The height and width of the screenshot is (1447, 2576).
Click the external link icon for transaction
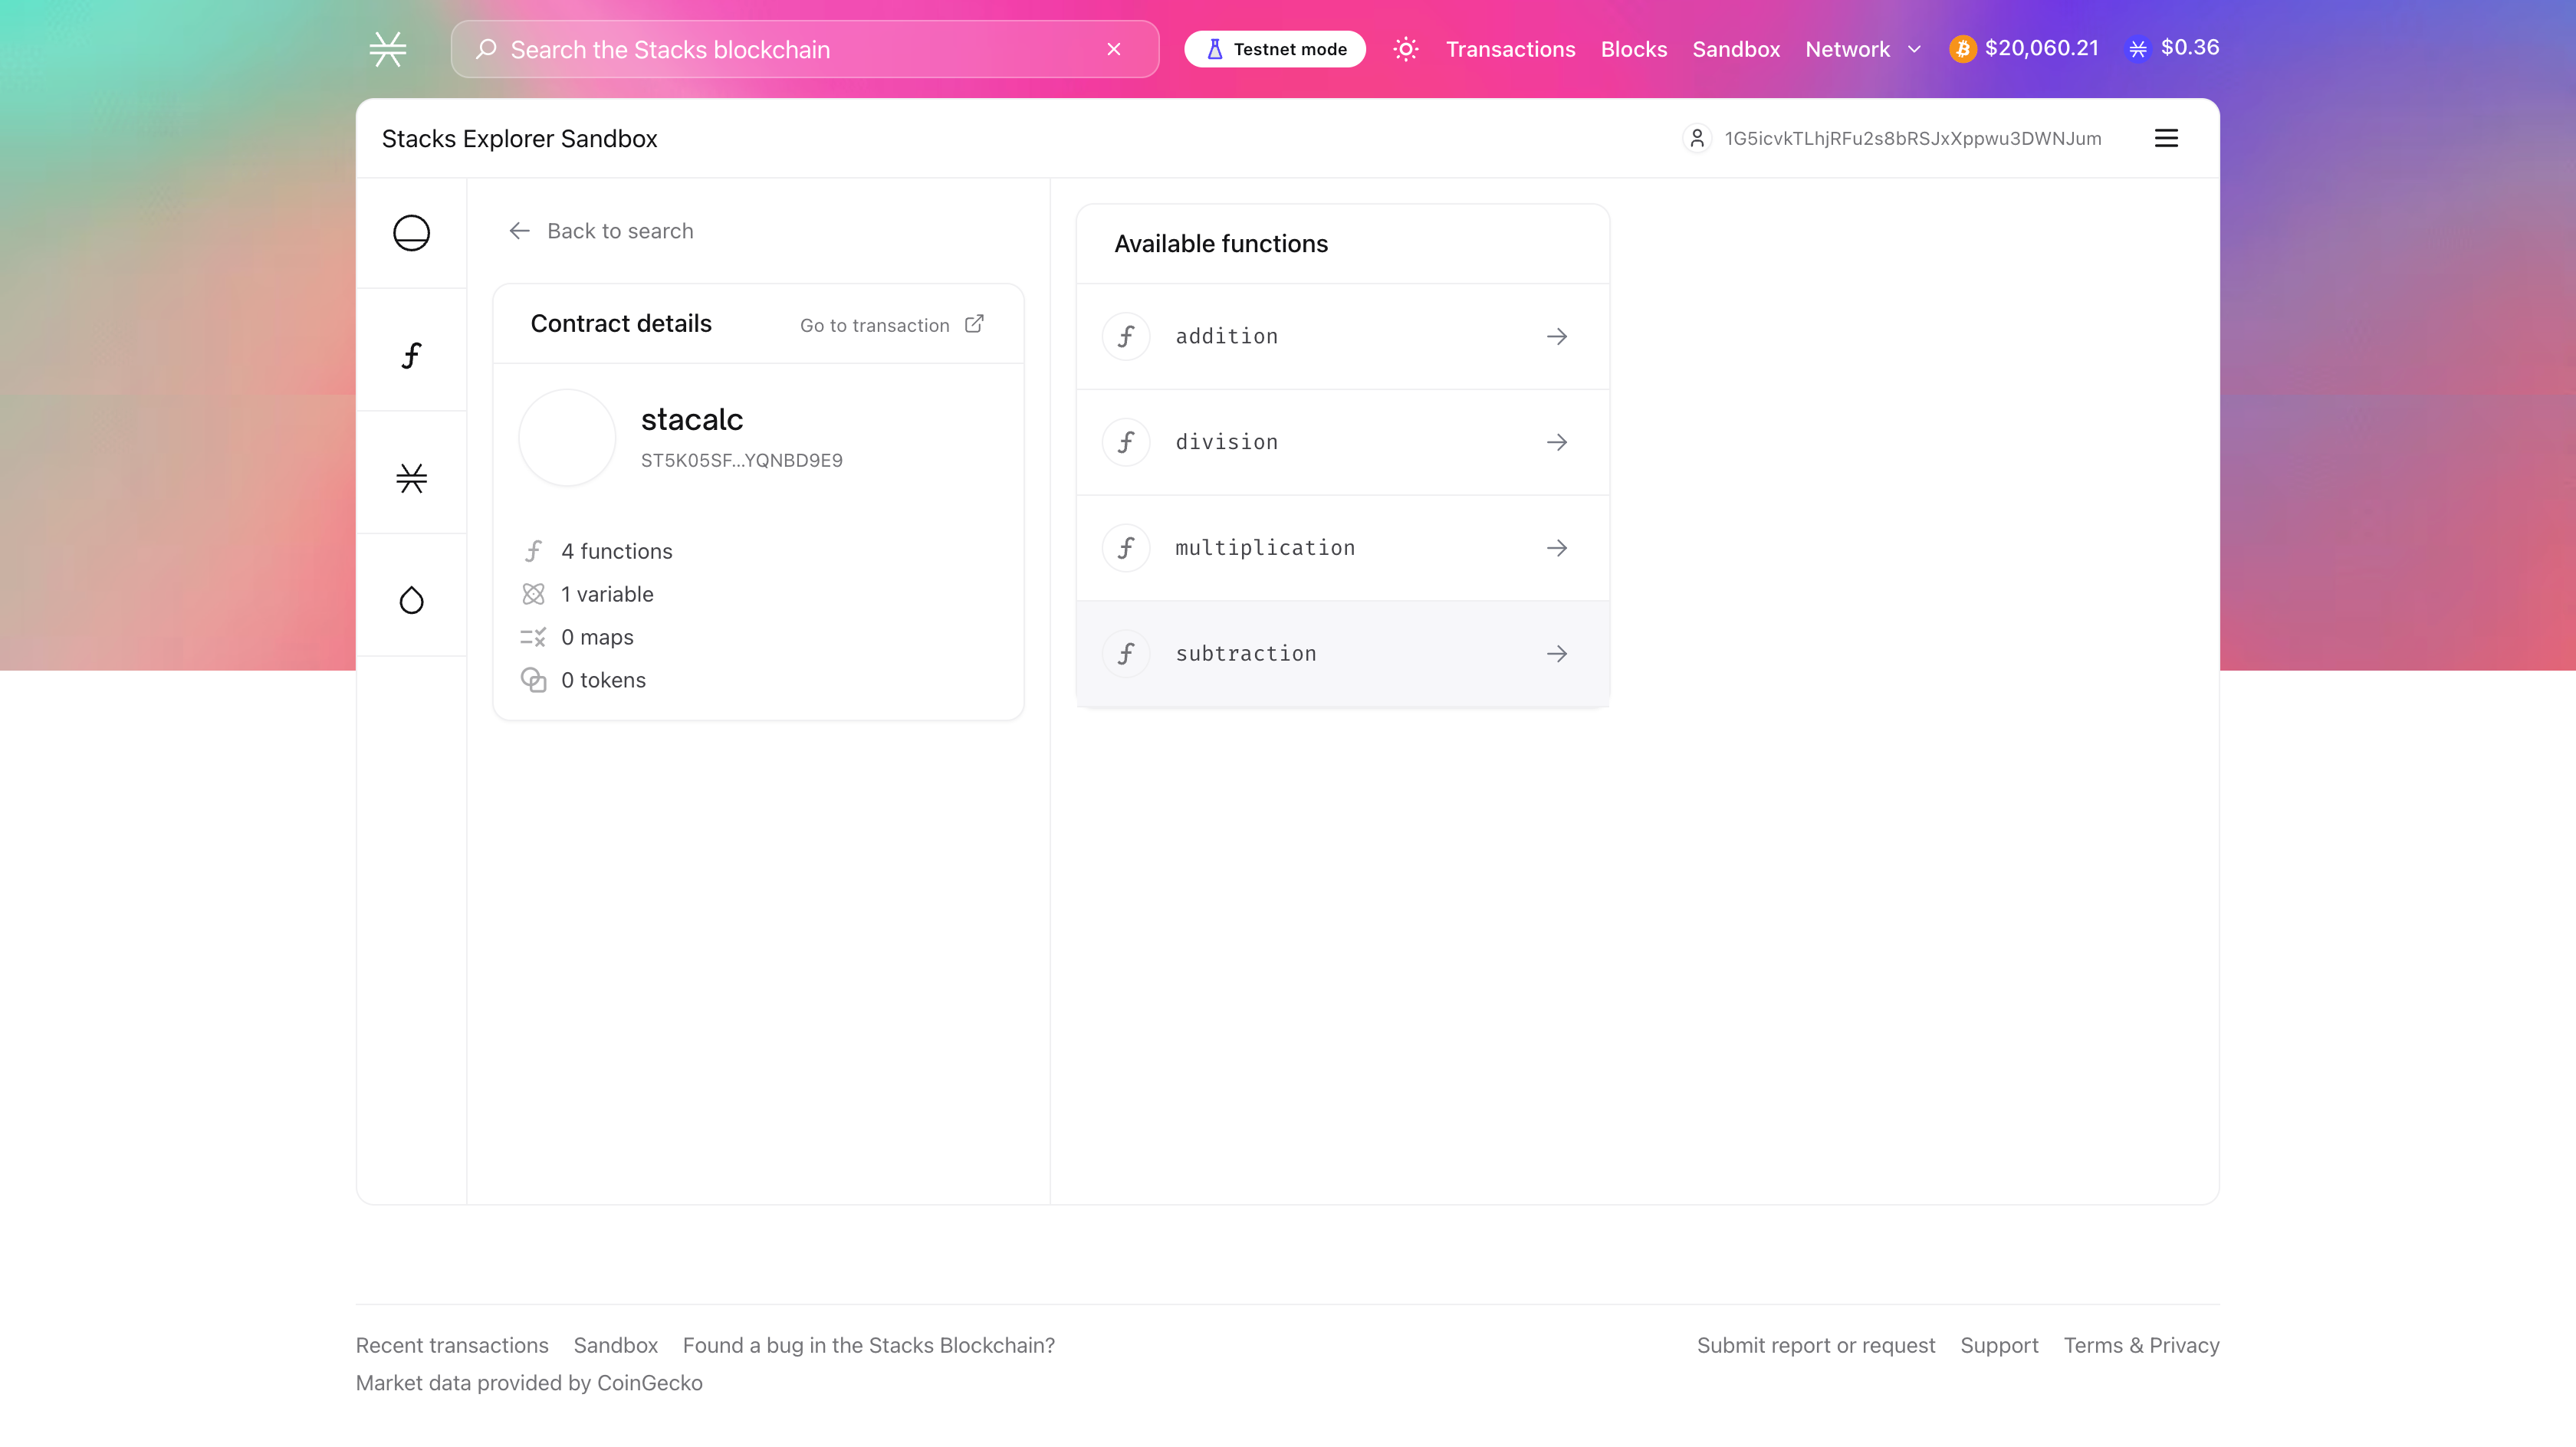(x=974, y=324)
